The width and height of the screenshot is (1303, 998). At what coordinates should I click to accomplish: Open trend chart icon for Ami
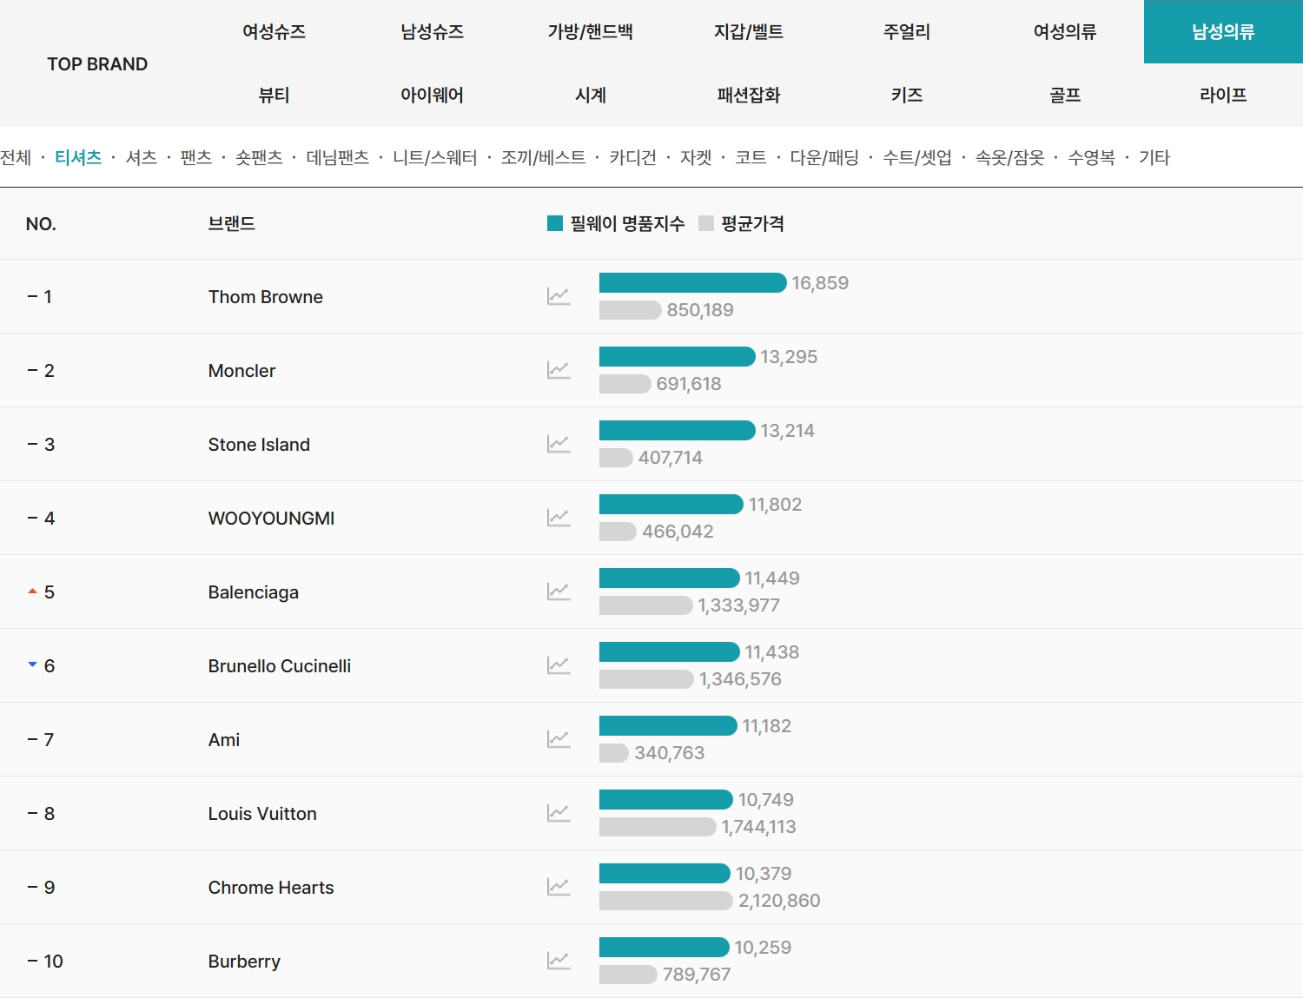(559, 739)
